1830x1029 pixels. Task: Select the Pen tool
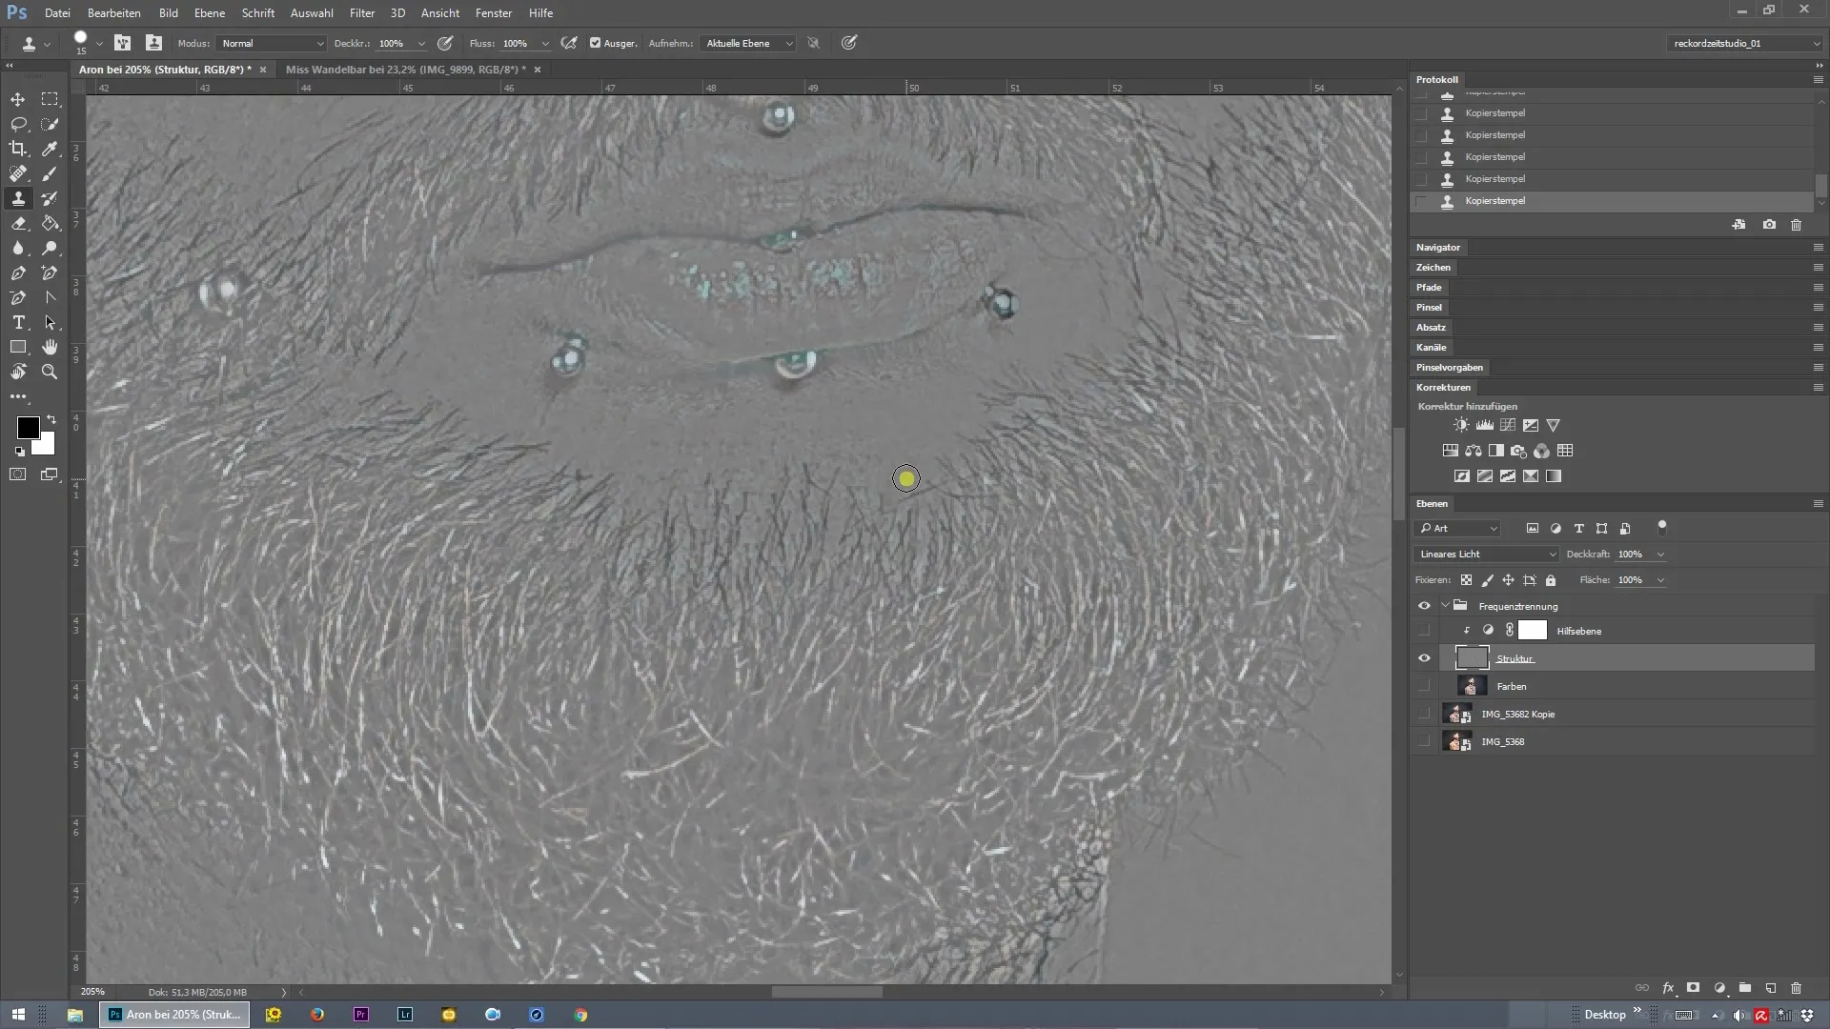(x=18, y=272)
